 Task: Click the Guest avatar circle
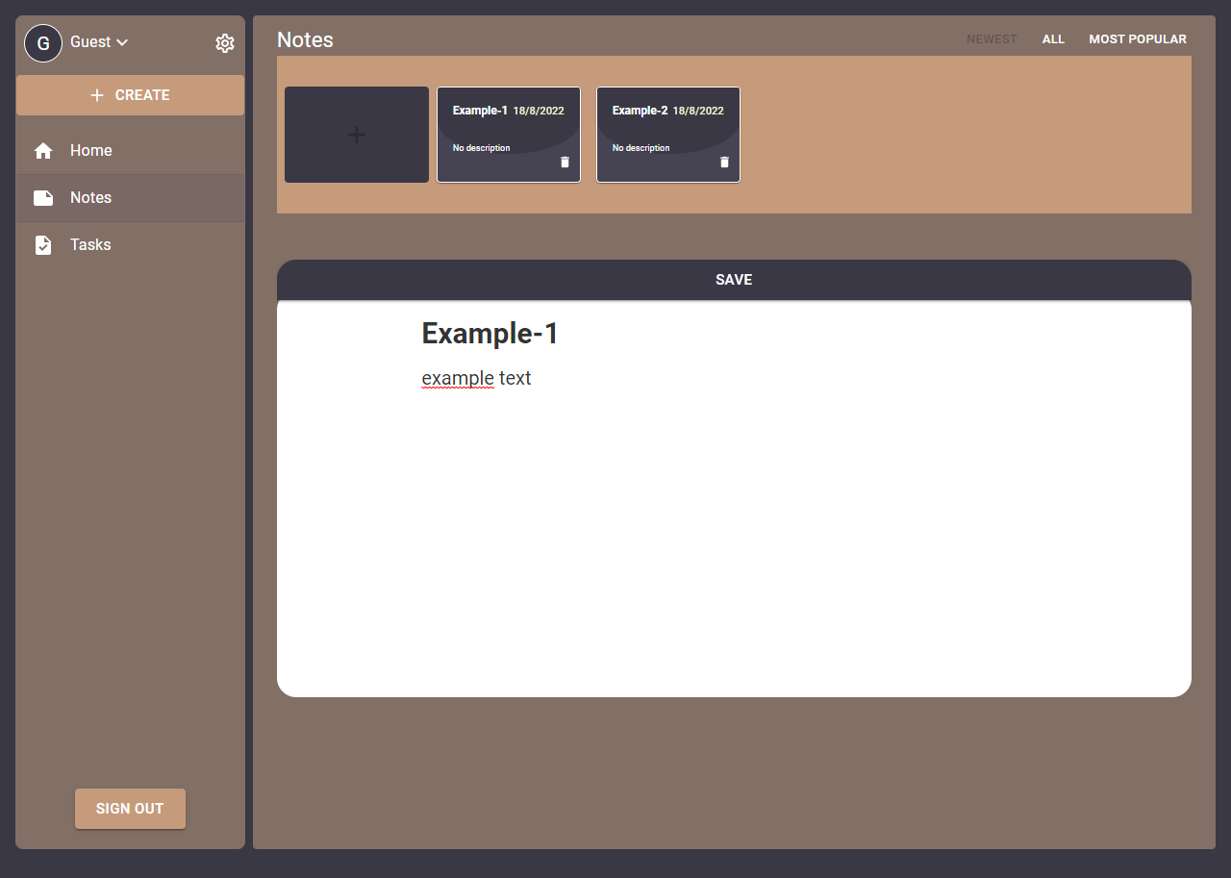pos(43,42)
